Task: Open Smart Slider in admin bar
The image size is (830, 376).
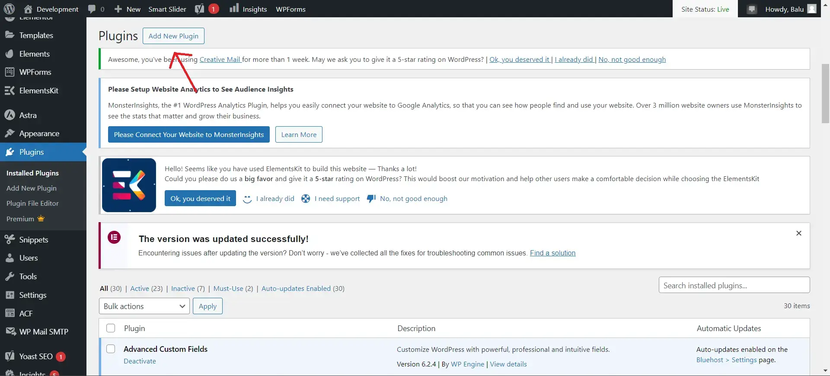Action: 167,9
